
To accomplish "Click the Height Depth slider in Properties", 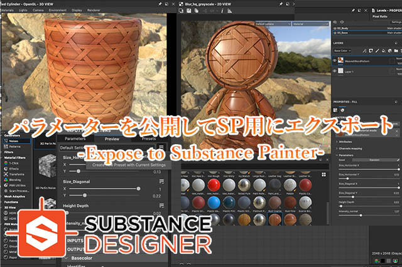I will (x=369, y=206).
